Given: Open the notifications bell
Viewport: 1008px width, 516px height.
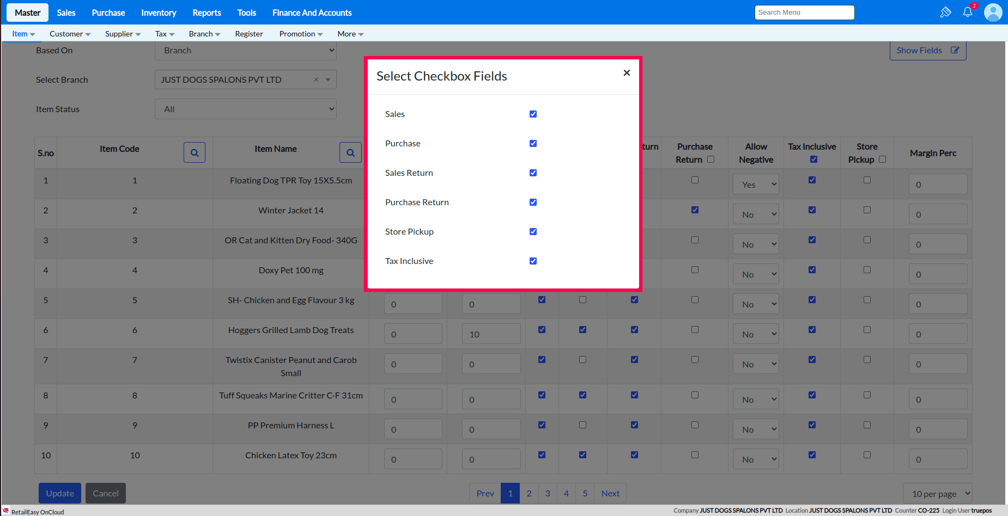Looking at the screenshot, I should (x=968, y=12).
